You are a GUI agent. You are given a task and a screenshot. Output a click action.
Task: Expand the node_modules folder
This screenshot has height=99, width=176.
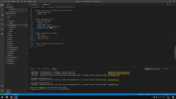coord(11,15)
